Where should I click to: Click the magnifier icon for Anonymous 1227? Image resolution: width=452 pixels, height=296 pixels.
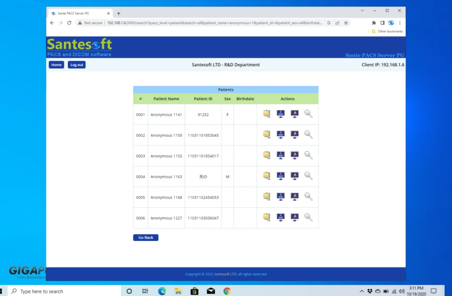point(308,217)
